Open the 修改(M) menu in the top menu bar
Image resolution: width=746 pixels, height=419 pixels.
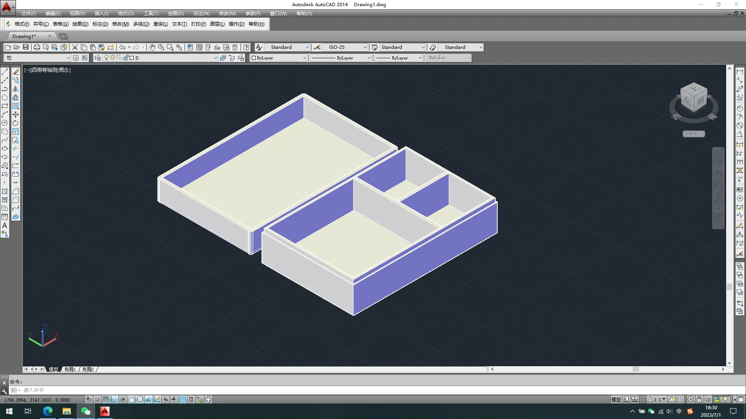pos(227,14)
